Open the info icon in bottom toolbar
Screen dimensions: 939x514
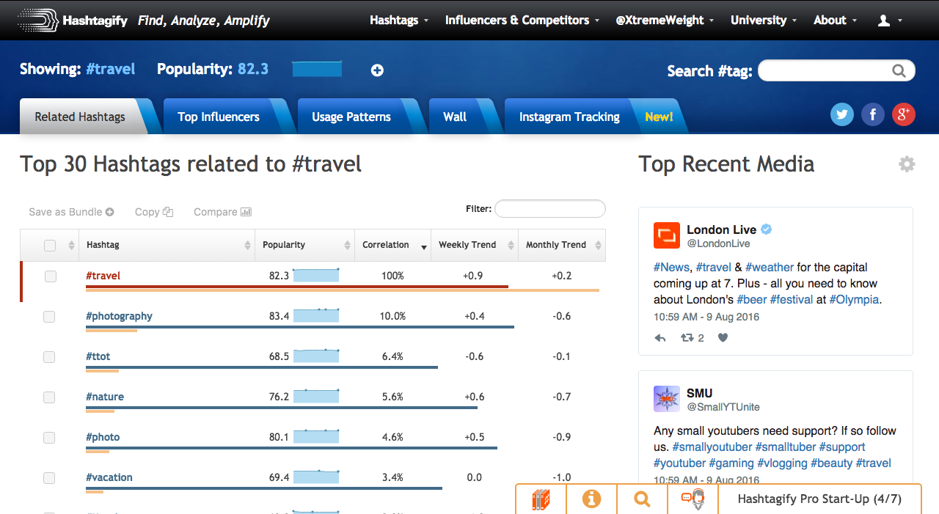click(591, 499)
